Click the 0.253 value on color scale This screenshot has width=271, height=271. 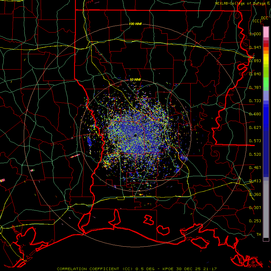pyautogui.click(x=255, y=221)
